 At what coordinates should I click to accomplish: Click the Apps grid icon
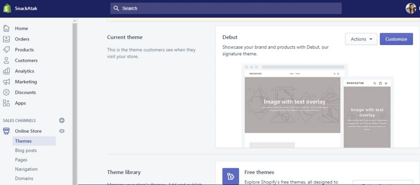[x=6, y=103]
